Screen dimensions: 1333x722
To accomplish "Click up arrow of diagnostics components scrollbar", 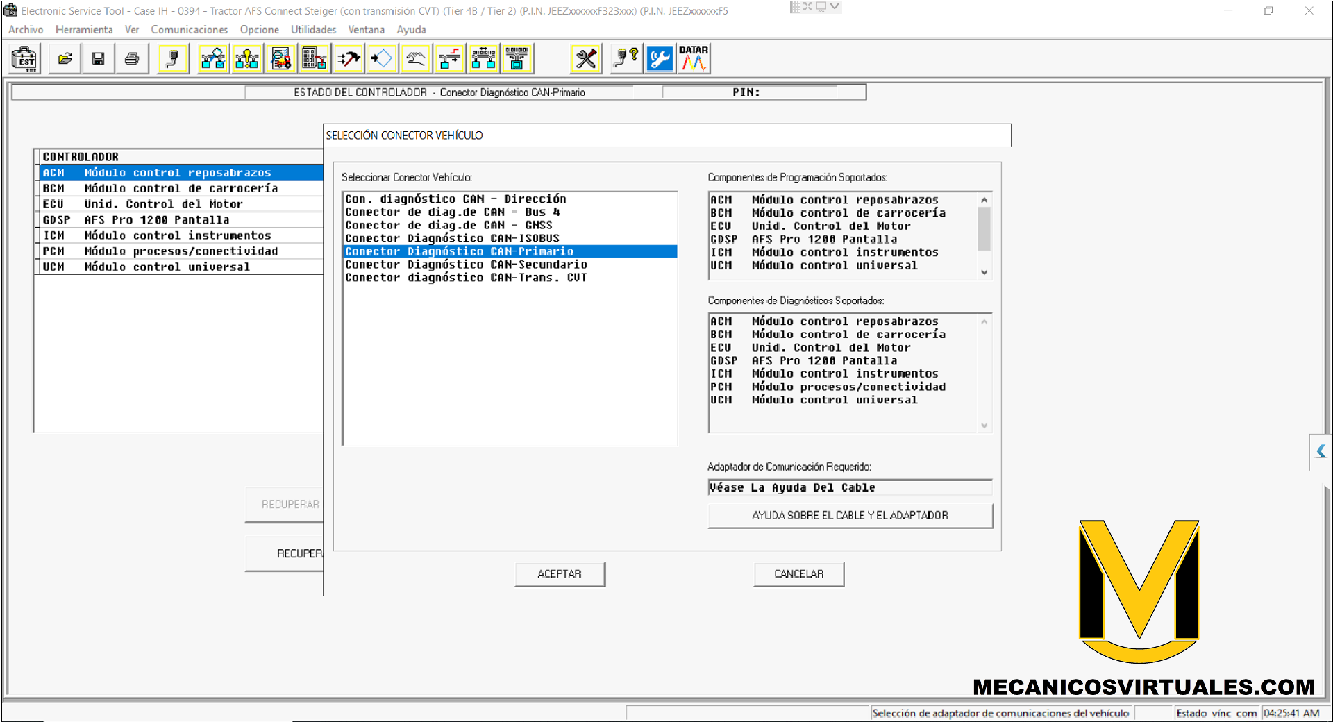I will point(984,321).
